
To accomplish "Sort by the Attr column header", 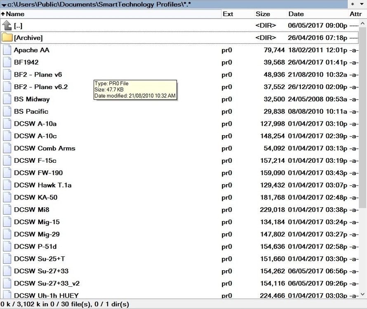I will pyautogui.click(x=357, y=14).
